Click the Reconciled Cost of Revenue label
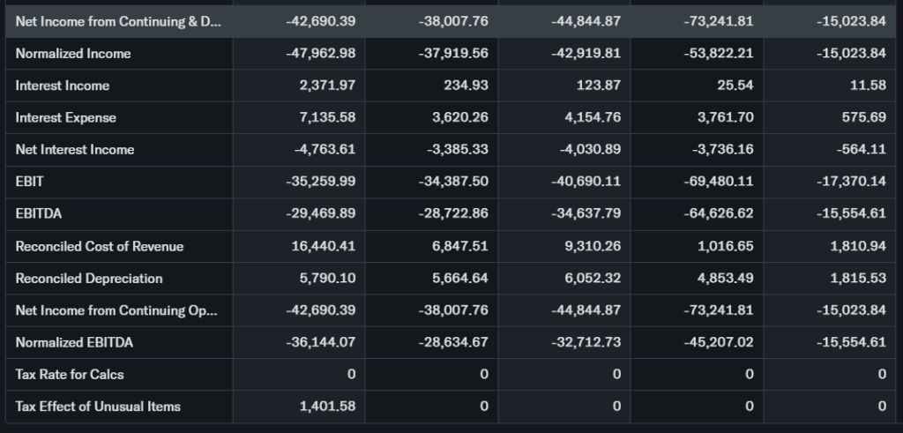903x433 pixels. click(x=100, y=246)
